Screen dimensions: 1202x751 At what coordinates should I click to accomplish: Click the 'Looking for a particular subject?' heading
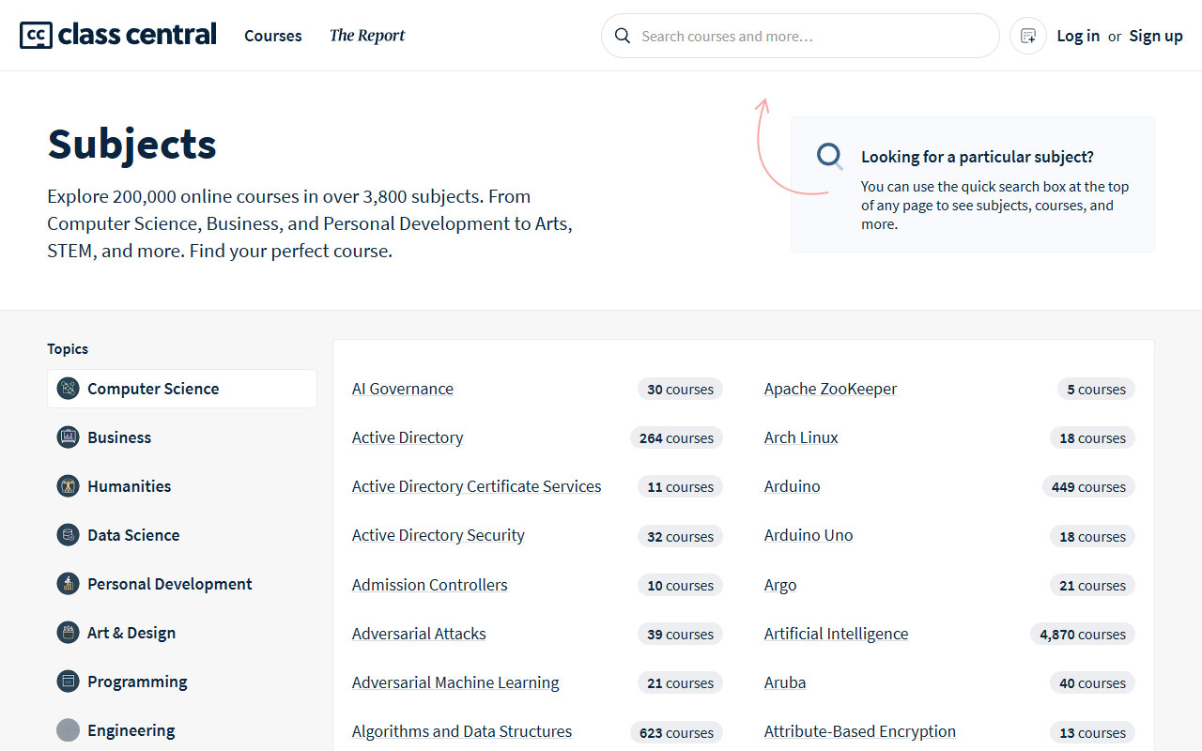(x=978, y=157)
